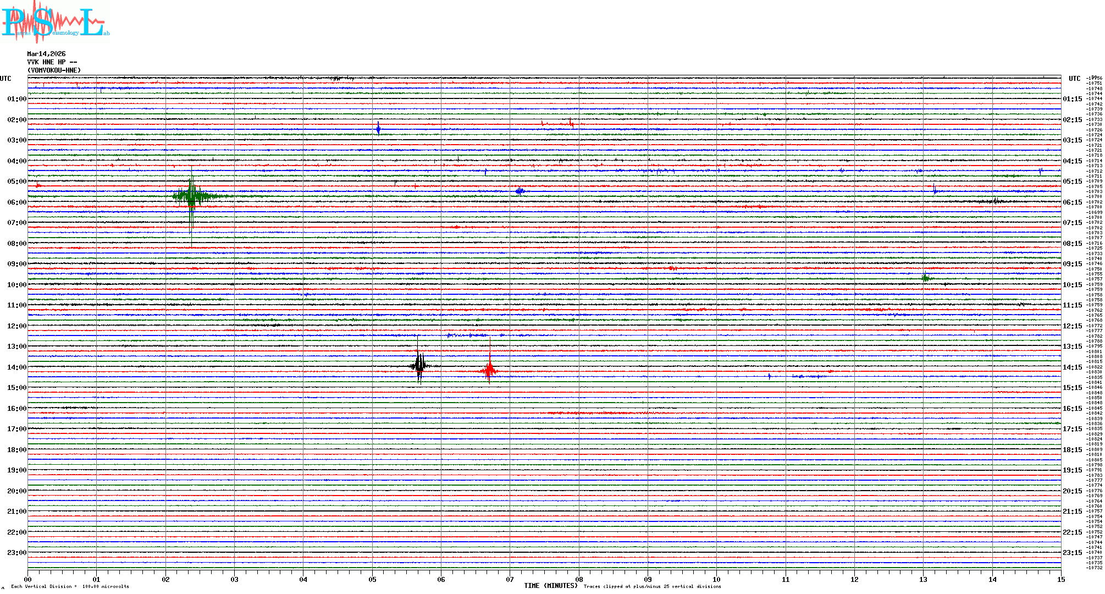This screenshot has width=1105, height=594.
Task: Click the 05:00 UTC hour label
Action: click(16, 182)
